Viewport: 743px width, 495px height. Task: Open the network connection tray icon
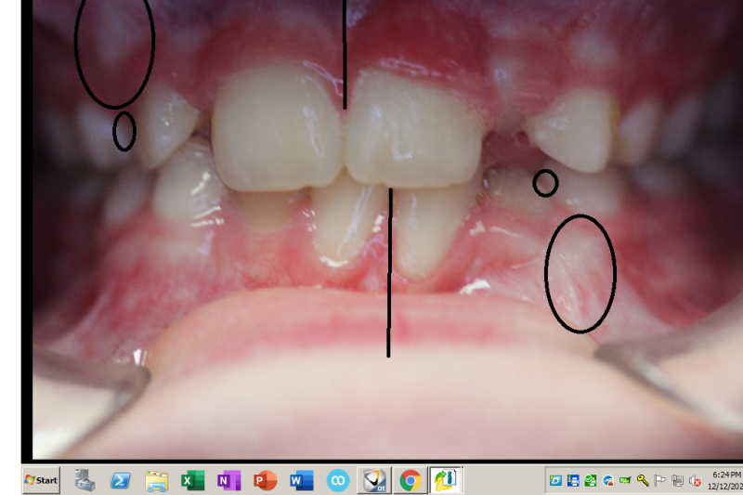(x=677, y=480)
